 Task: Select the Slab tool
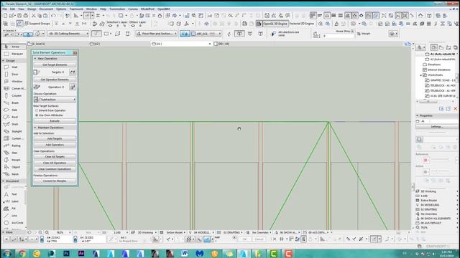[14, 110]
